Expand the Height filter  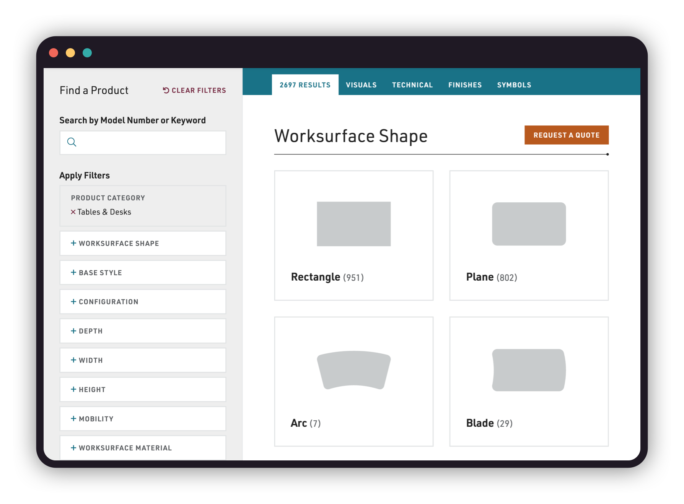pyautogui.click(x=143, y=390)
